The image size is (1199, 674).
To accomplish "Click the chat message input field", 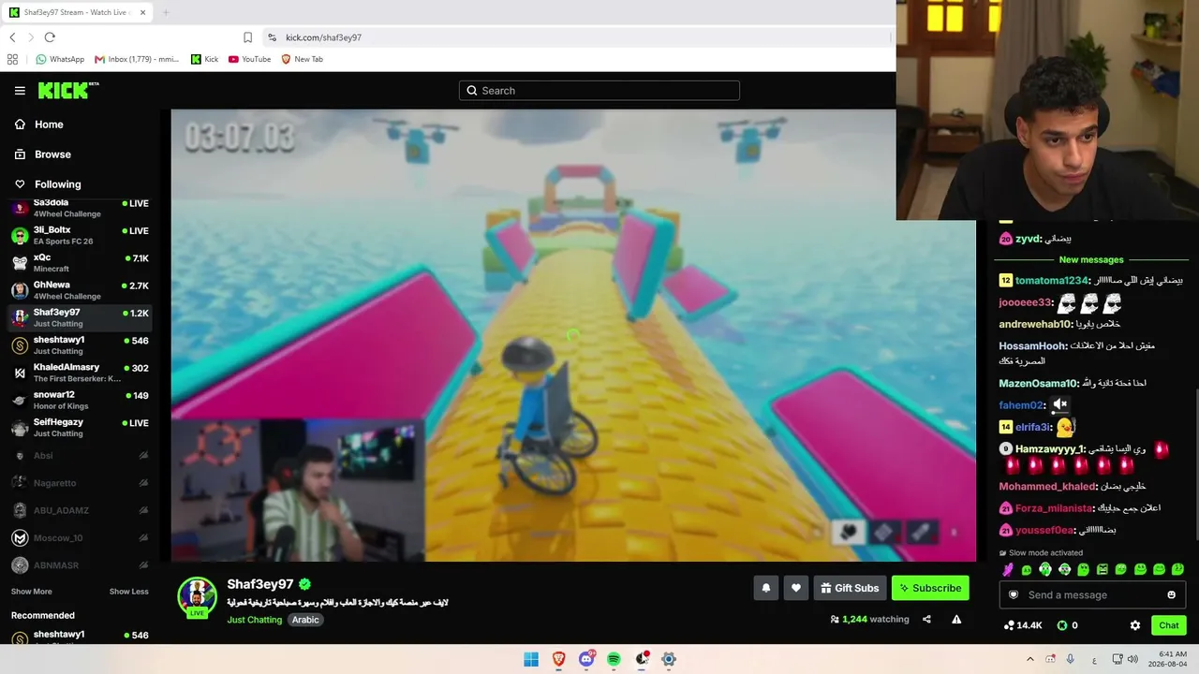I will click(1091, 595).
